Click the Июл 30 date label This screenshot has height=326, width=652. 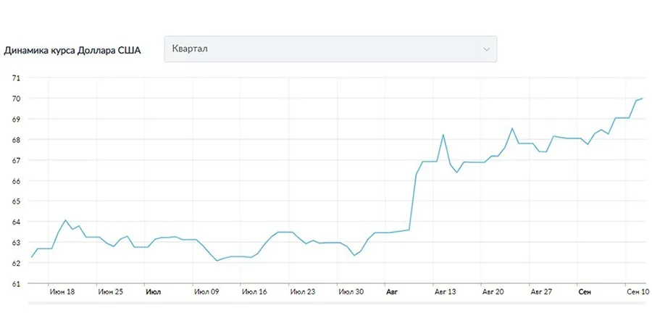pyautogui.click(x=351, y=293)
